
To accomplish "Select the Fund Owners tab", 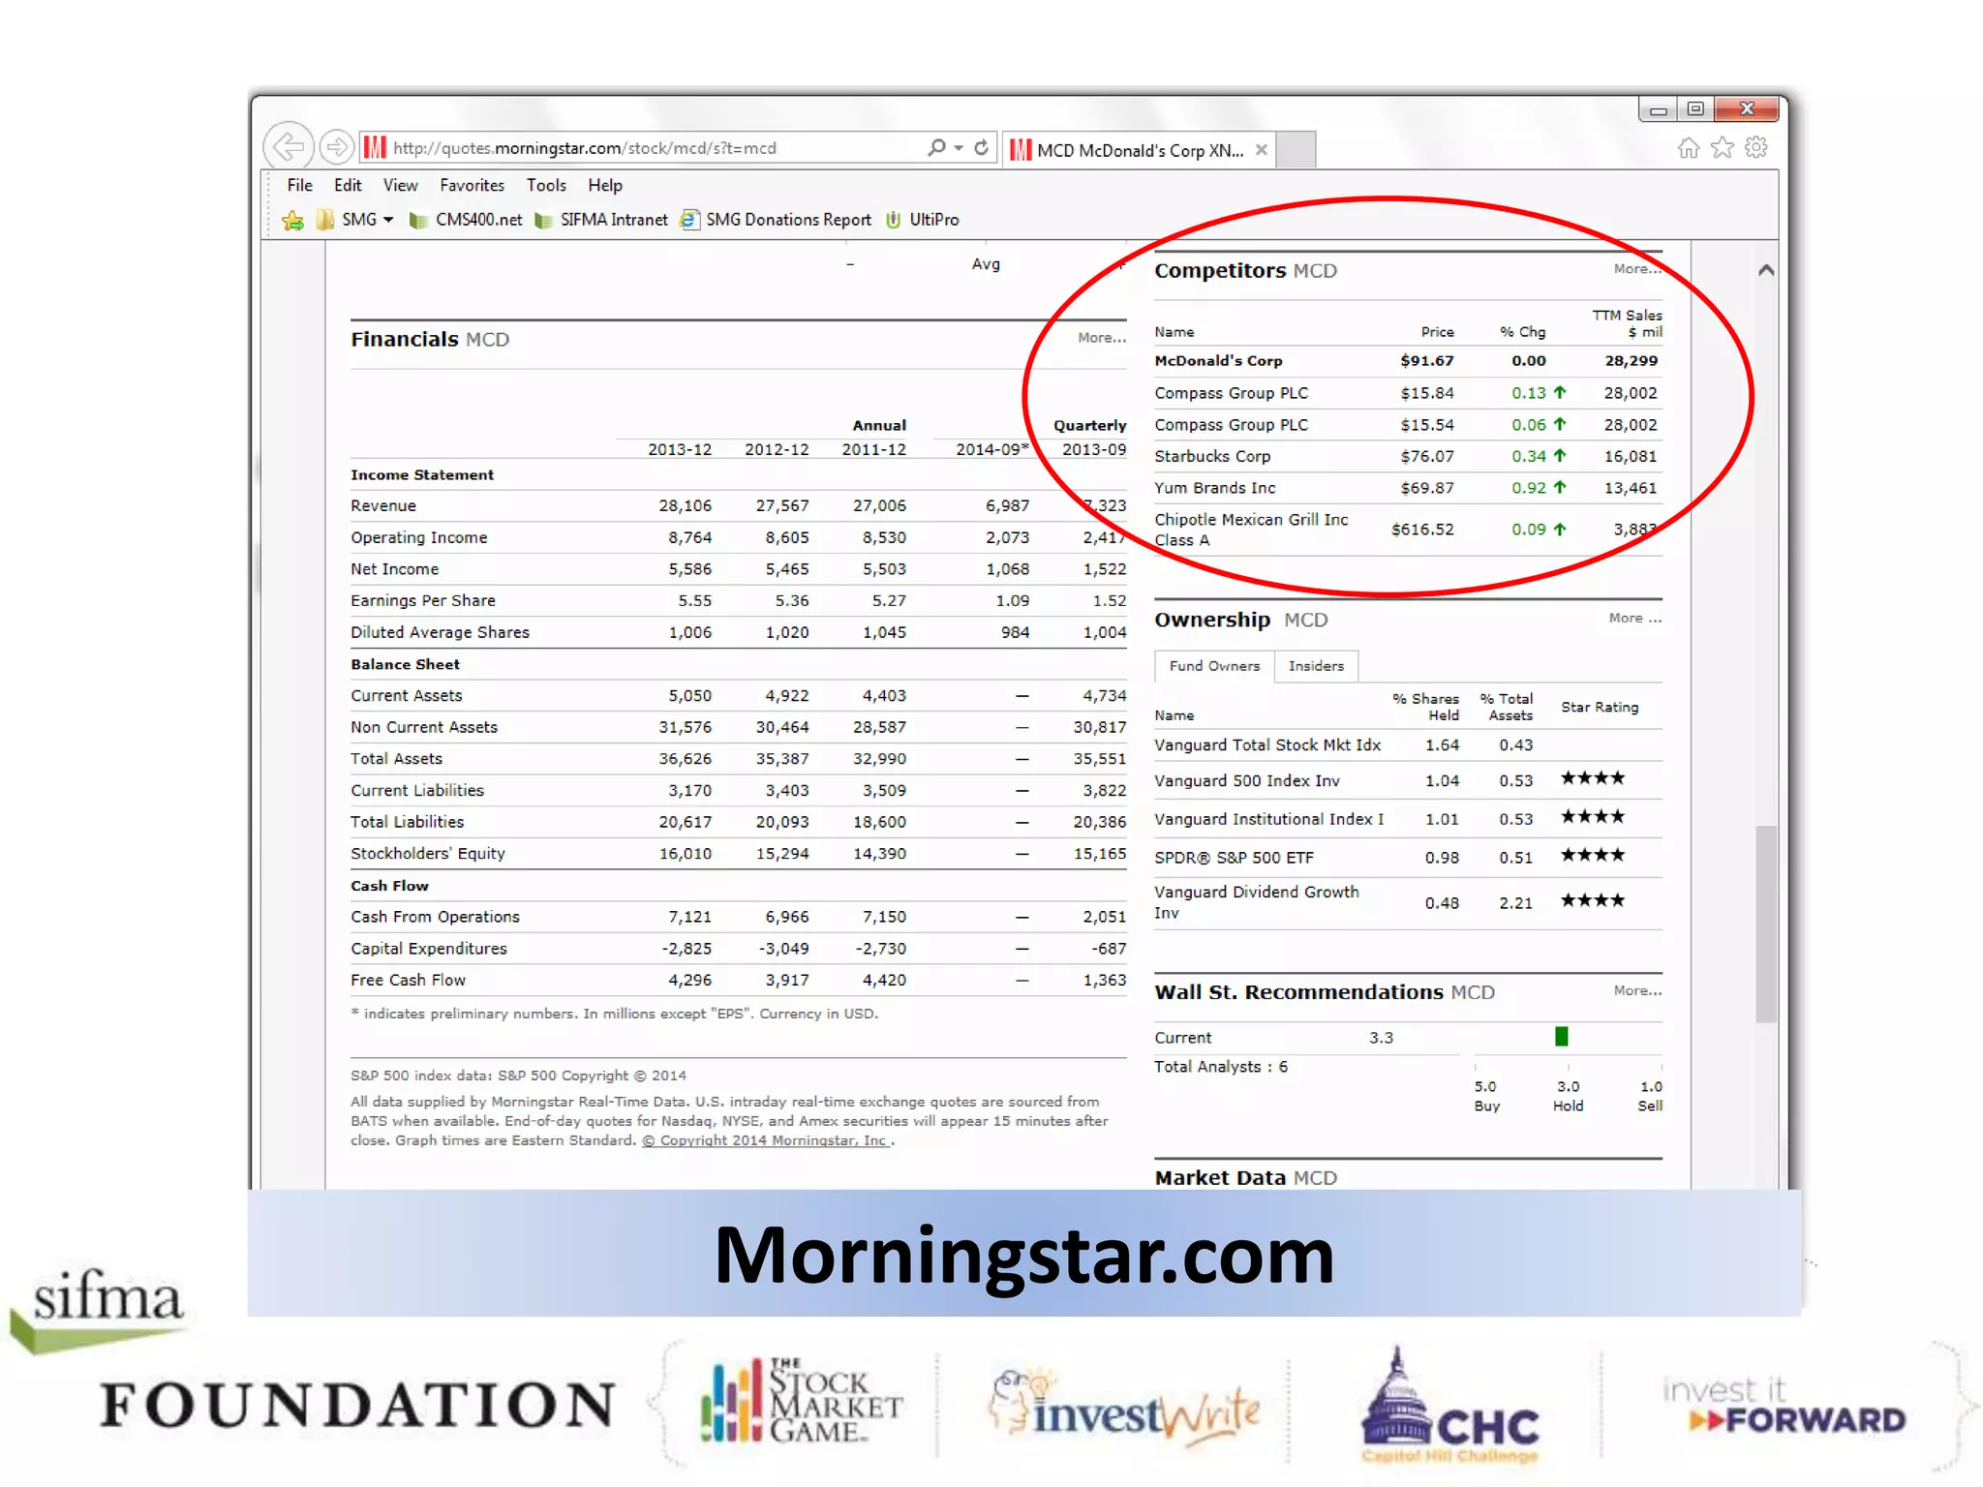I will [x=1214, y=666].
